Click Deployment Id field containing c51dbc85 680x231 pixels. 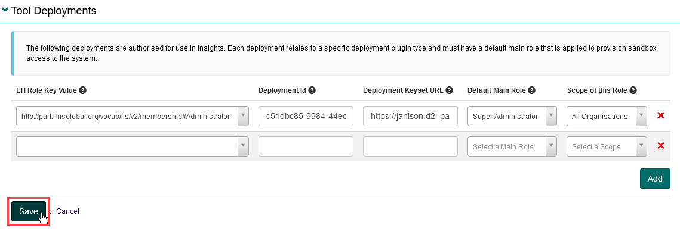306,116
